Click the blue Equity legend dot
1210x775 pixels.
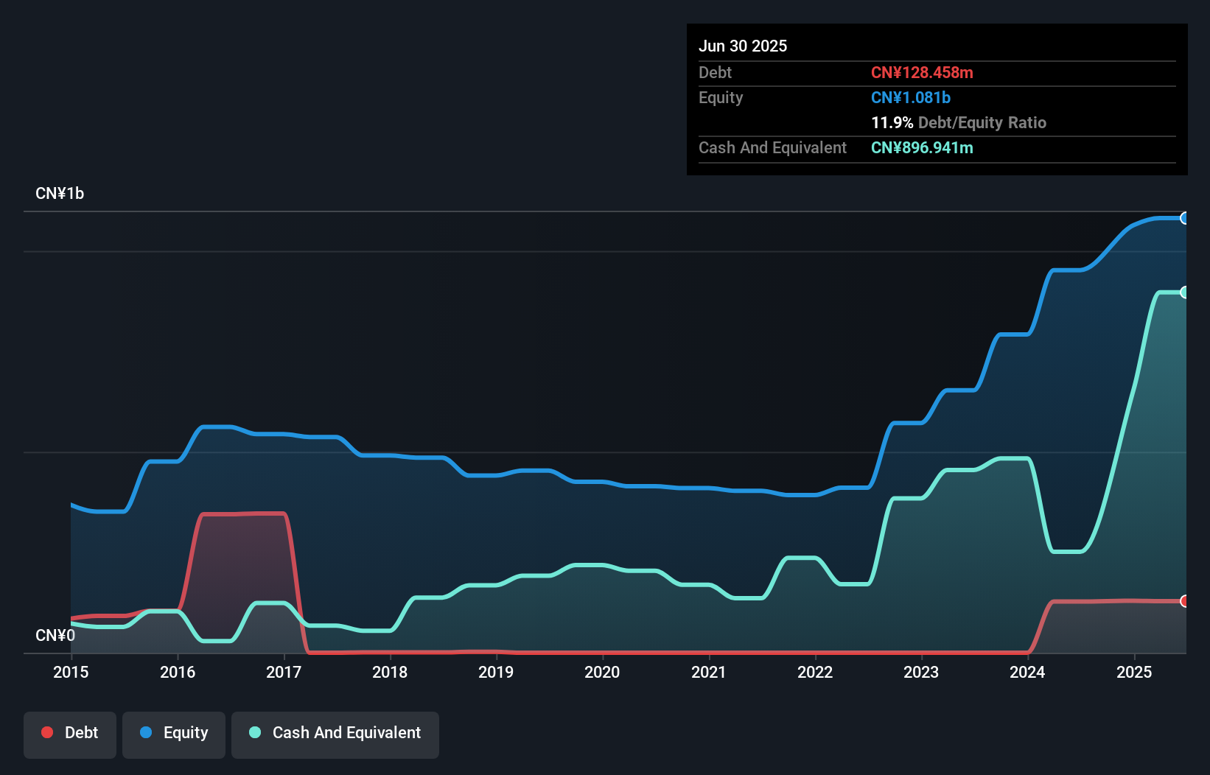[x=147, y=733]
